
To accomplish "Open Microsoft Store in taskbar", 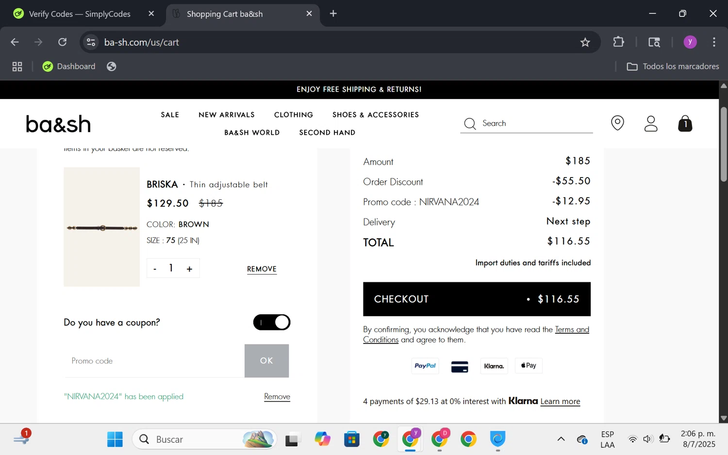I will [352, 439].
